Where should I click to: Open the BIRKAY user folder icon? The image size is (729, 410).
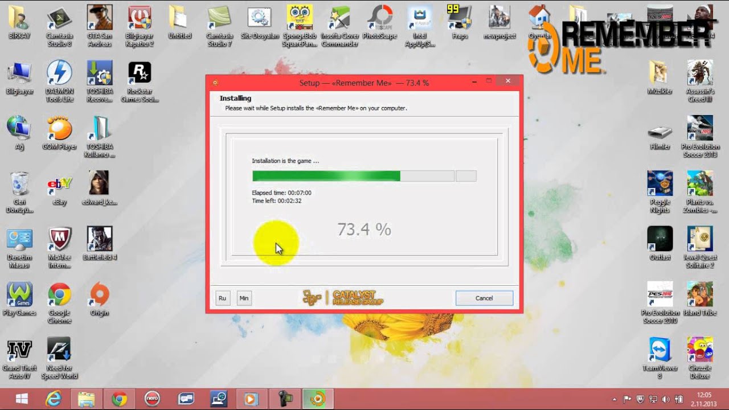click(19, 23)
